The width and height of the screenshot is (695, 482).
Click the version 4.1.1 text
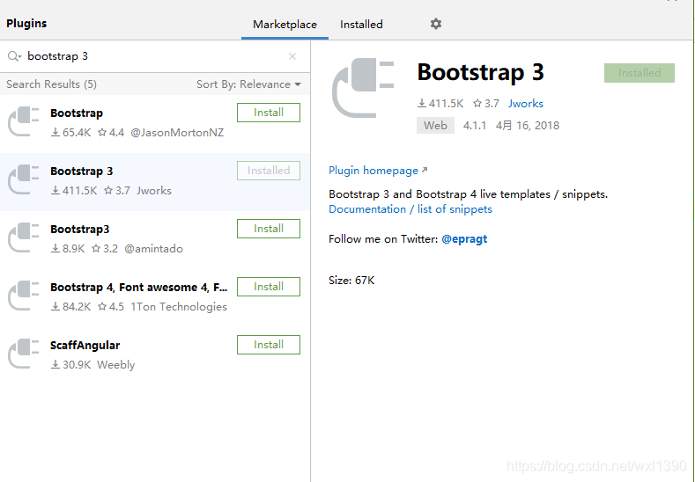point(475,126)
